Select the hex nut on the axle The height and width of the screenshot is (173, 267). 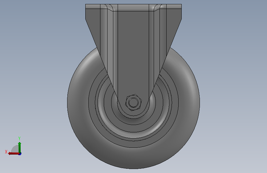click(134, 102)
